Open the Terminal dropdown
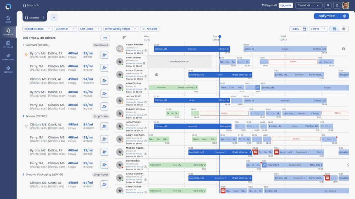The image size is (355, 199). pyautogui.click(x=308, y=5)
